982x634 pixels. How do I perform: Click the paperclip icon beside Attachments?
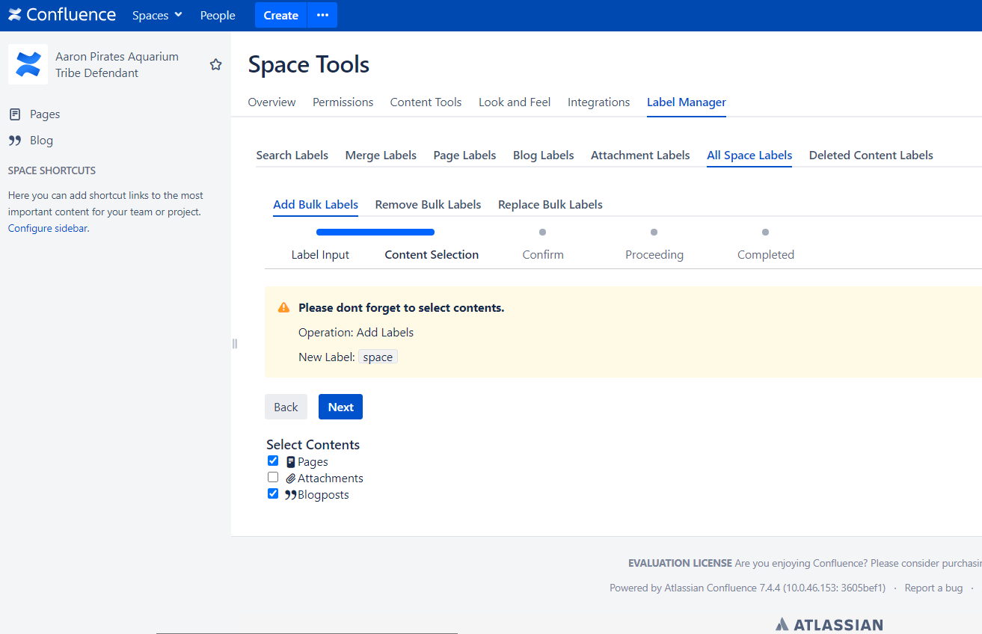coord(291,478)
